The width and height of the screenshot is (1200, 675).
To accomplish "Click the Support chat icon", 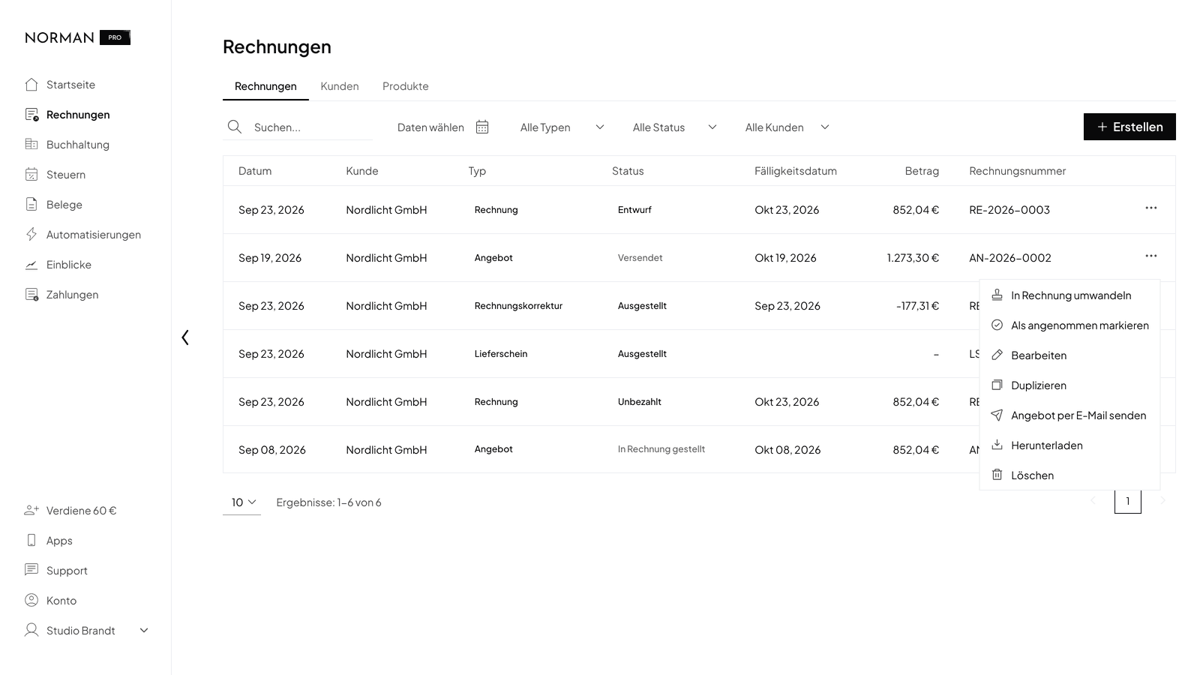I will (x=31, y=570).
